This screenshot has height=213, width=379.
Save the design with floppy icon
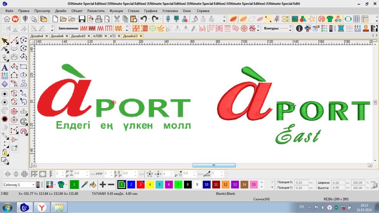coord(82,19)
